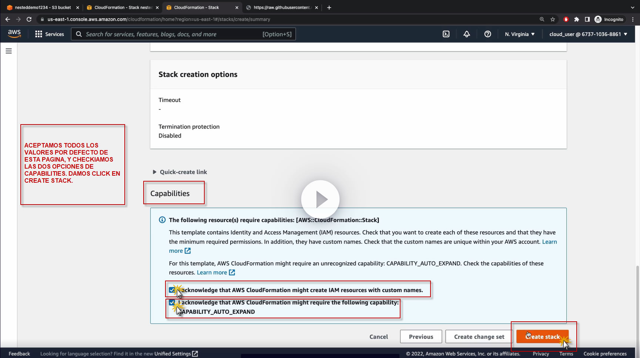Open the N. Virginia region dropdown
This screenshot has width=640, height=358.
[520, 34]
